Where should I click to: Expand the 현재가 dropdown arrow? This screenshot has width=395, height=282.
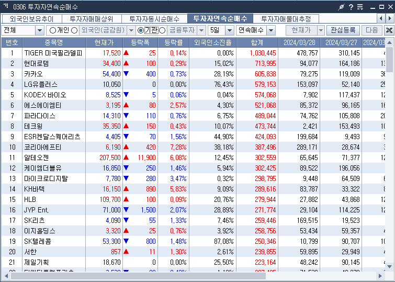pyautogui.click(x=321, y=30)
